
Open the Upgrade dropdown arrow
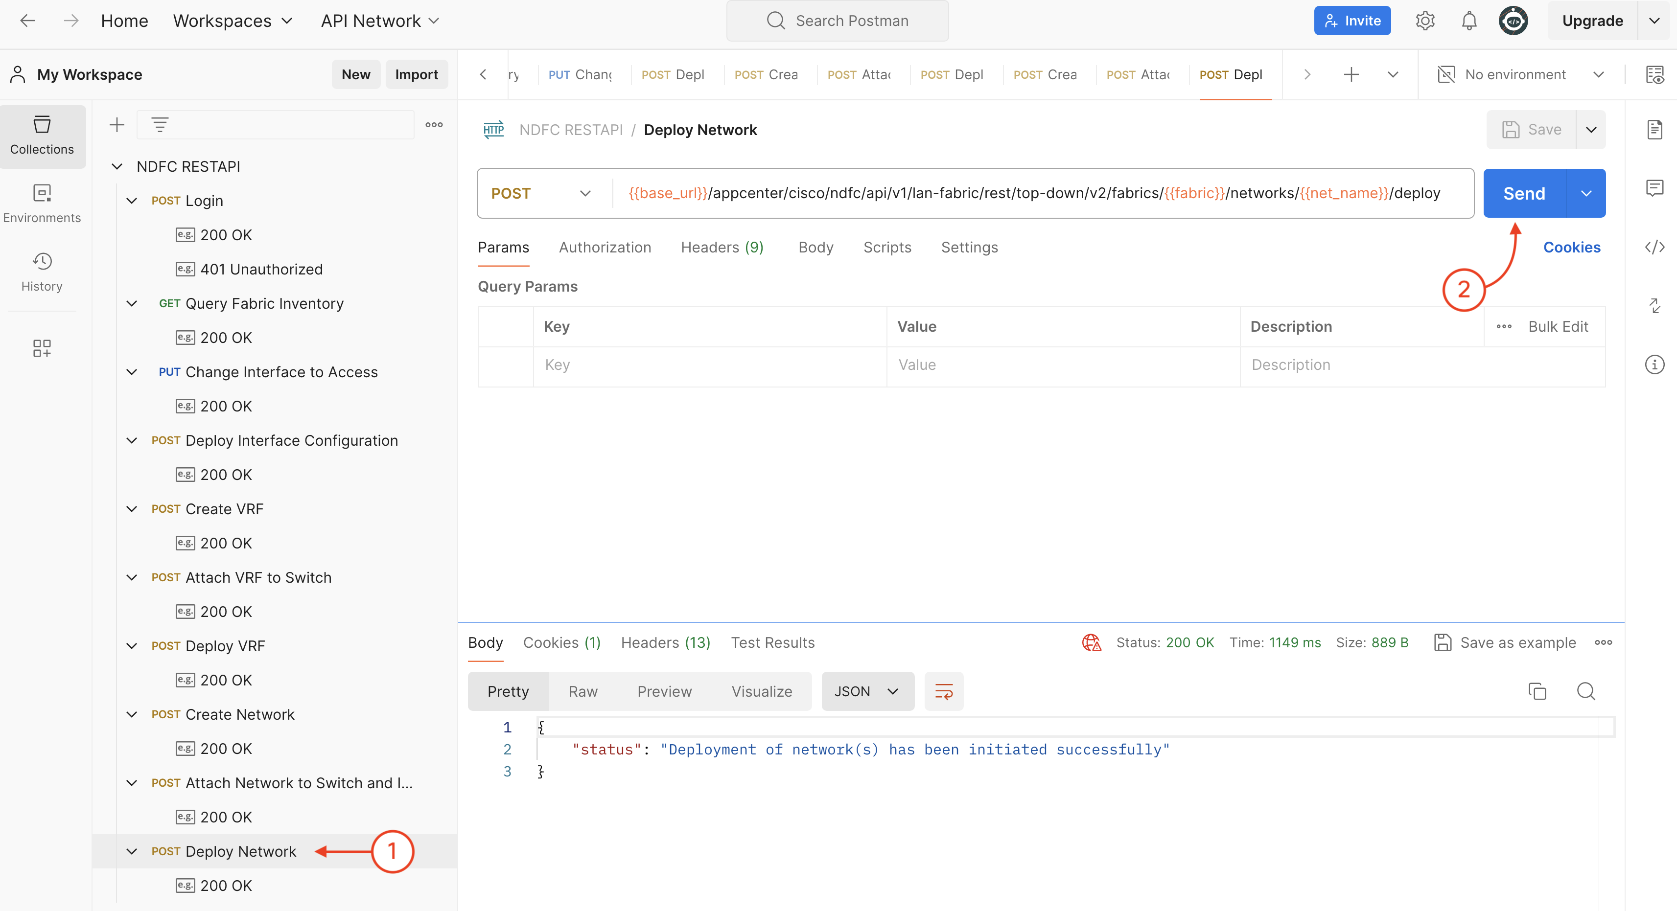click(1654, 21)
